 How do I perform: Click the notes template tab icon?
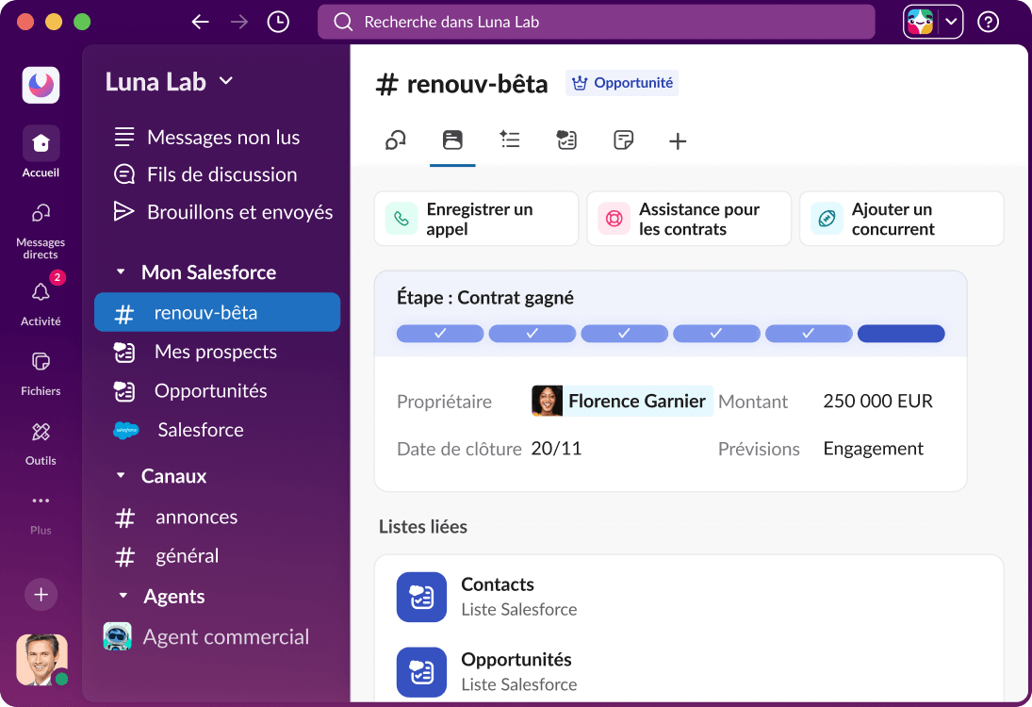[x=623, y=140]
